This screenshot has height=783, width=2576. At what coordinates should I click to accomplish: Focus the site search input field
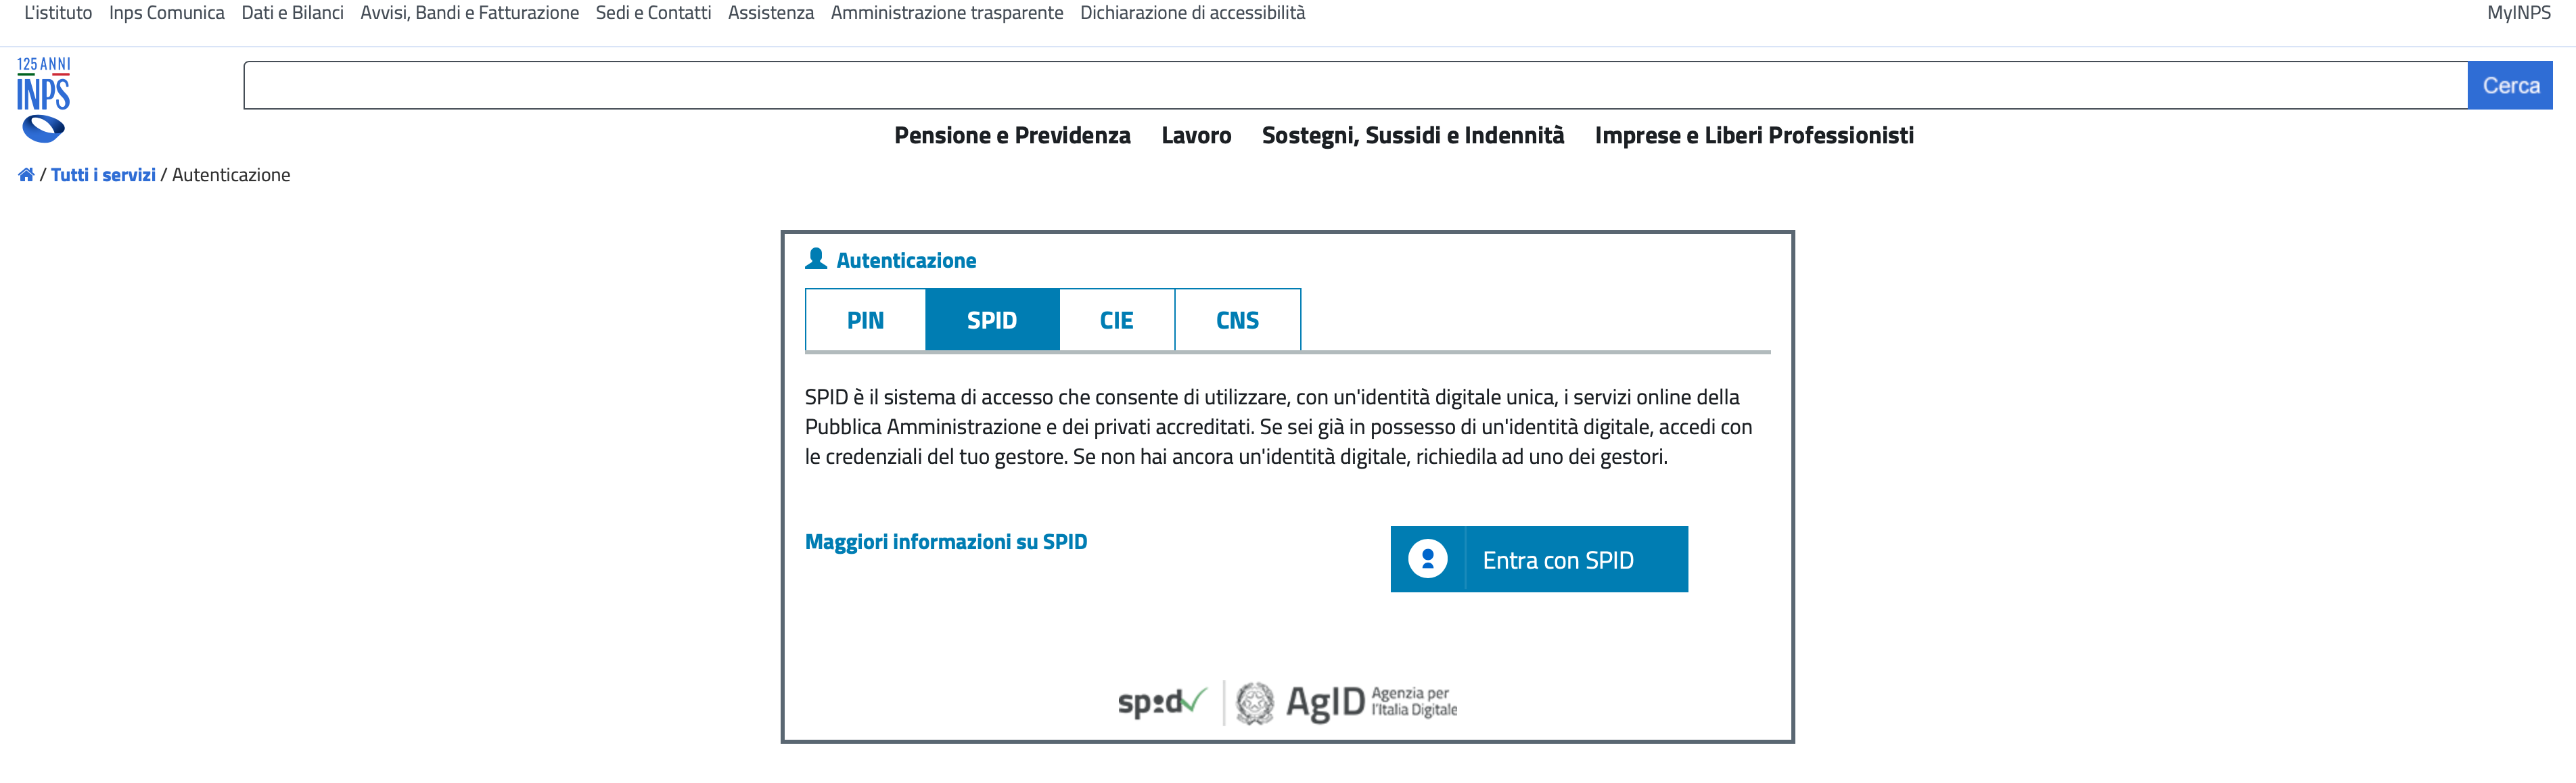(1355, 86)
